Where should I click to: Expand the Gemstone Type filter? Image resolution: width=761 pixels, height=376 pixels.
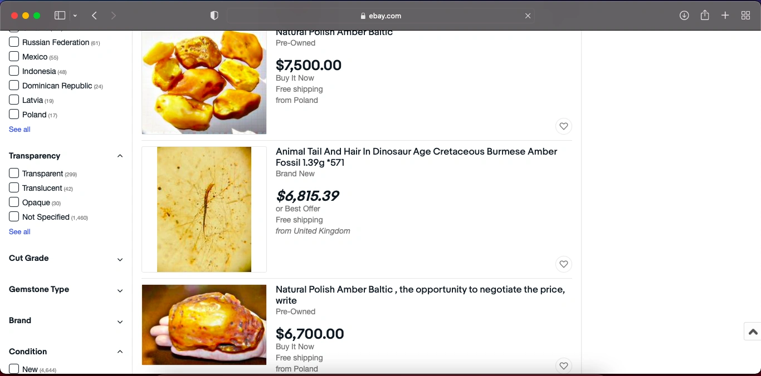(120, 290)
